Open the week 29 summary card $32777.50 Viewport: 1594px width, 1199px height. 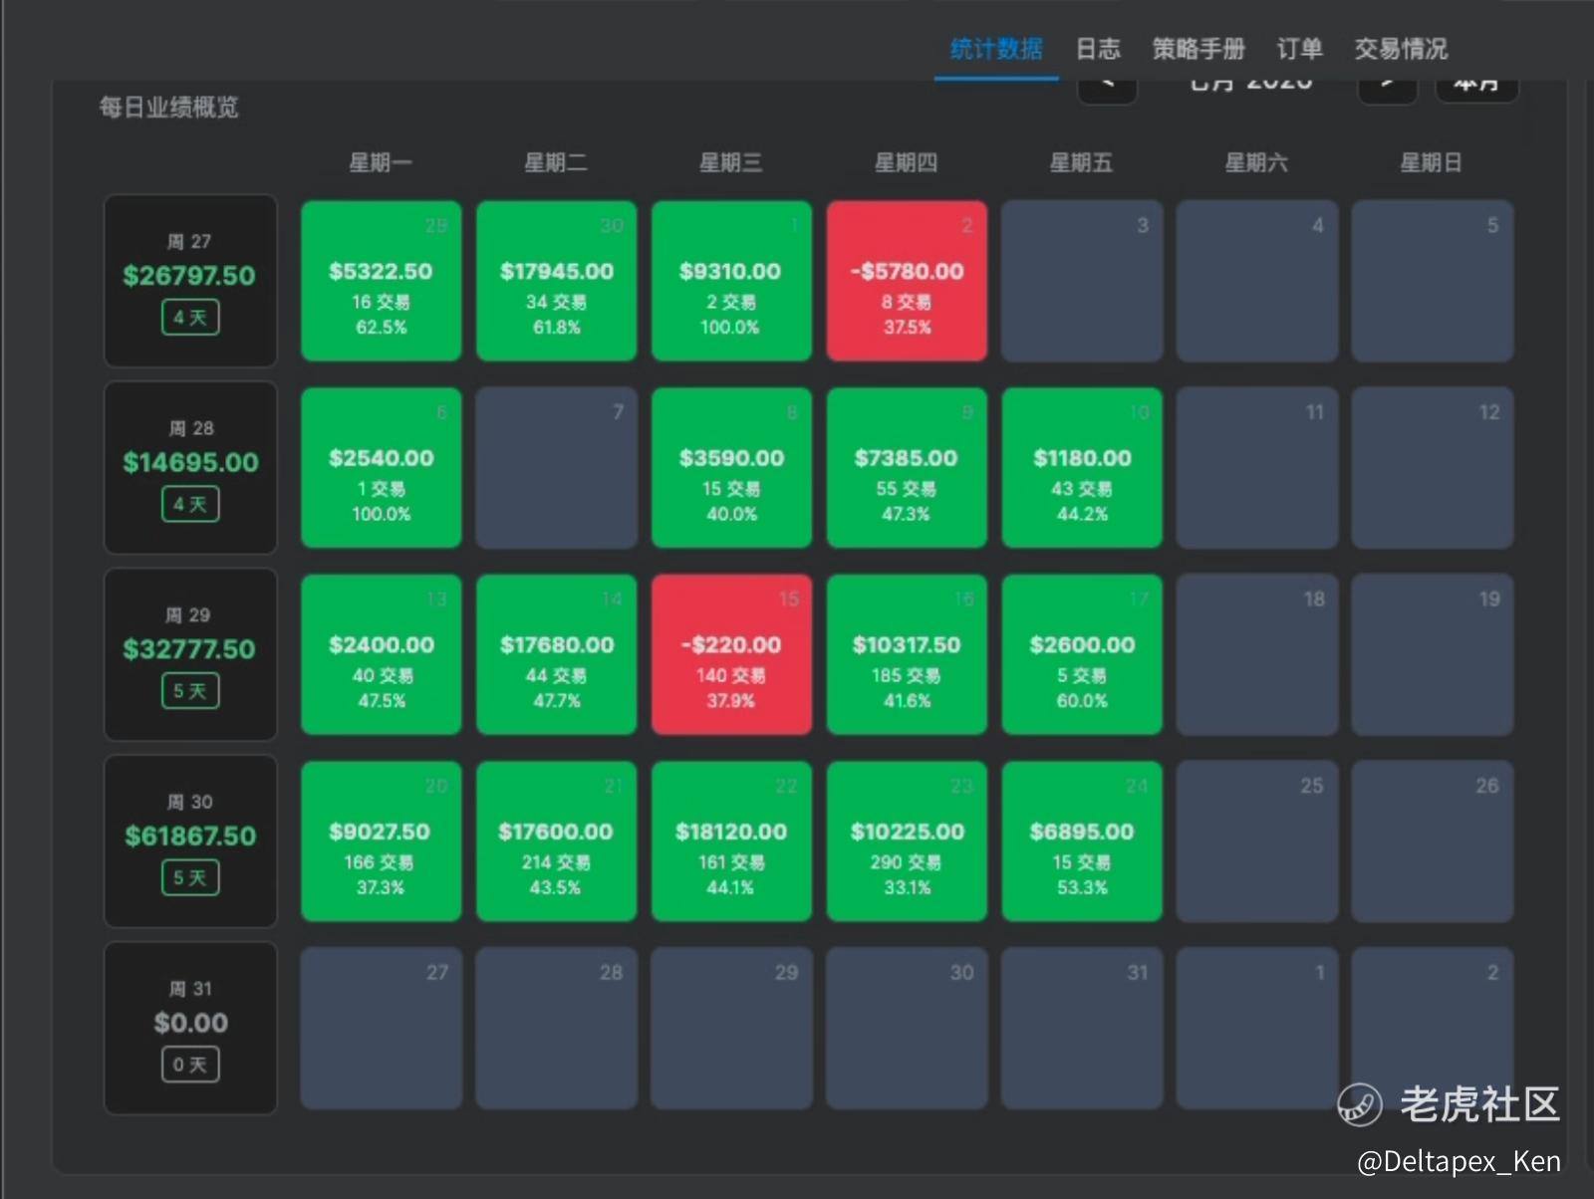tap(190, 654)
